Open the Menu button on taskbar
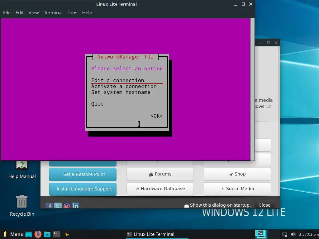The height and width of the screenshot is (239, 319). pos(13,234)
